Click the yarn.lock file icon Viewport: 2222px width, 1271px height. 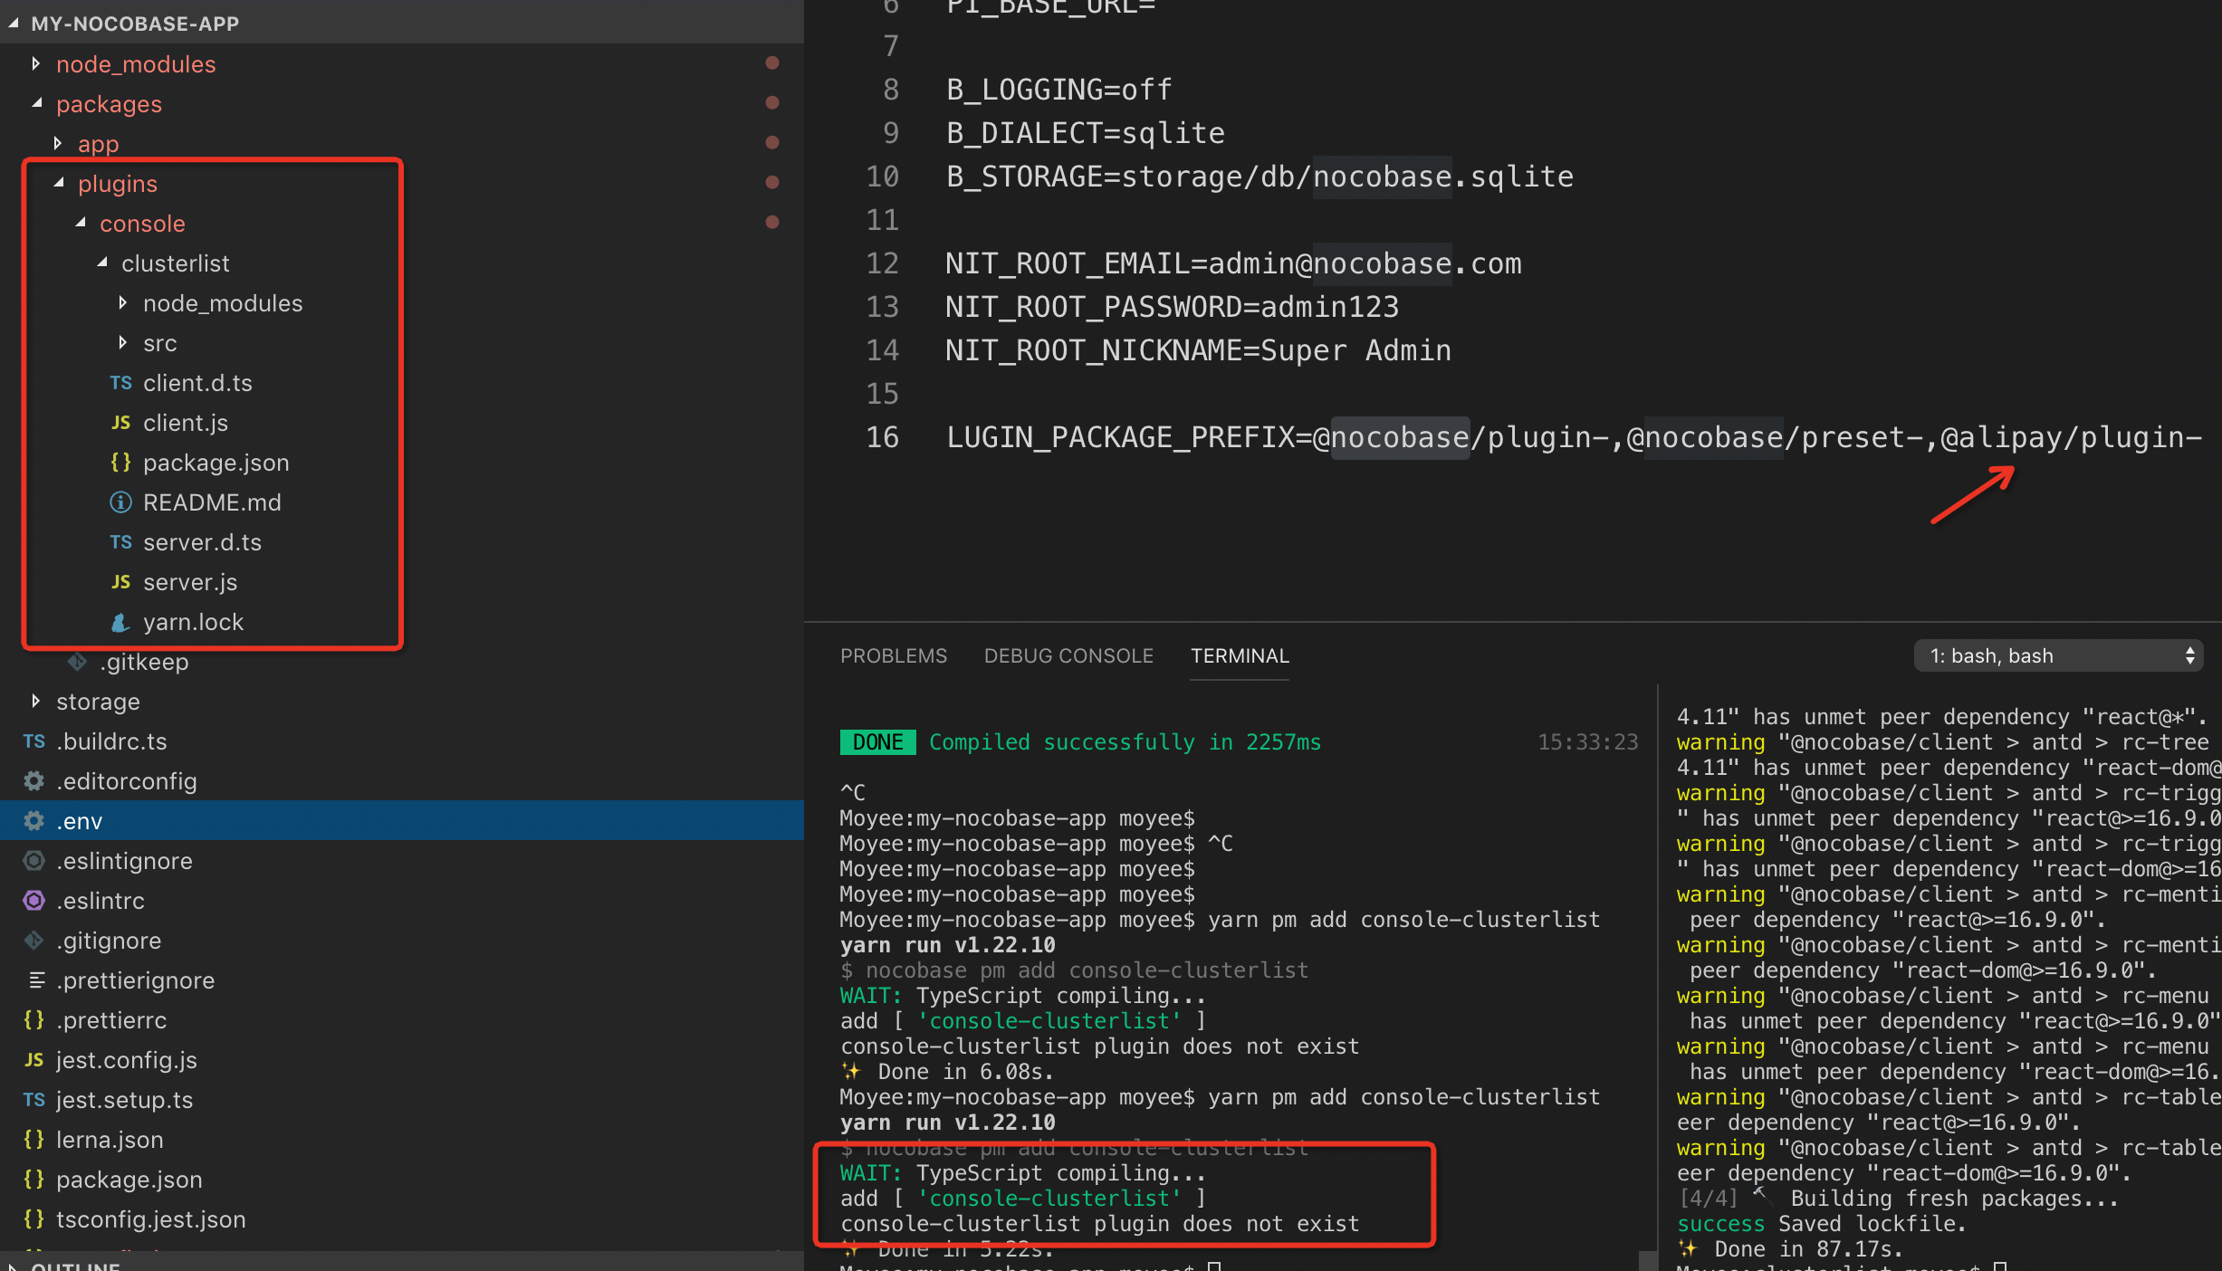(x=120, y=622)
